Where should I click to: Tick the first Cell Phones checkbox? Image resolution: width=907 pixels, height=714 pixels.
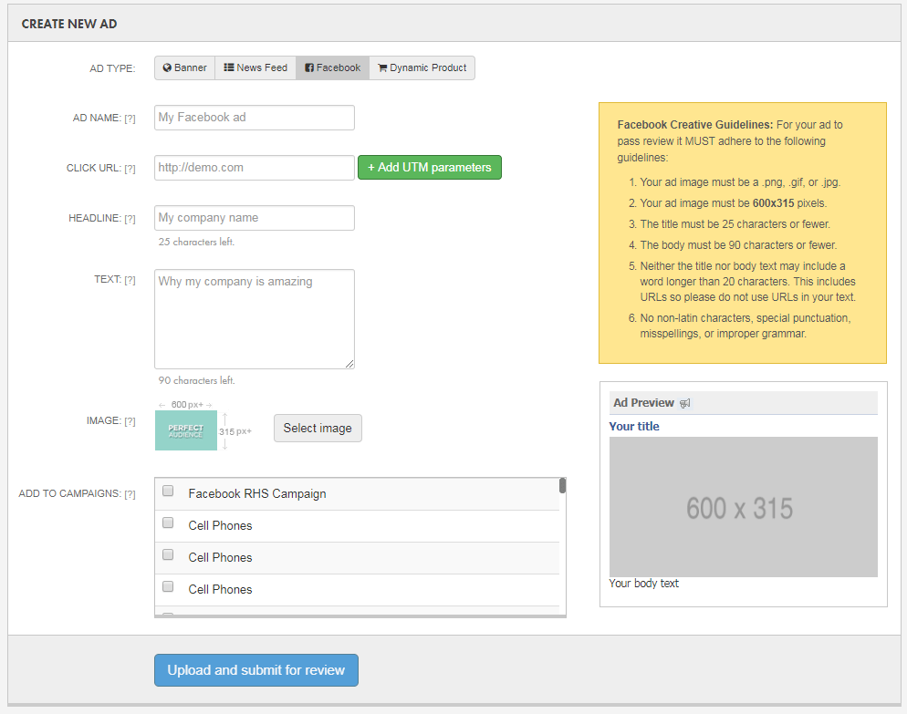point(168,523)
